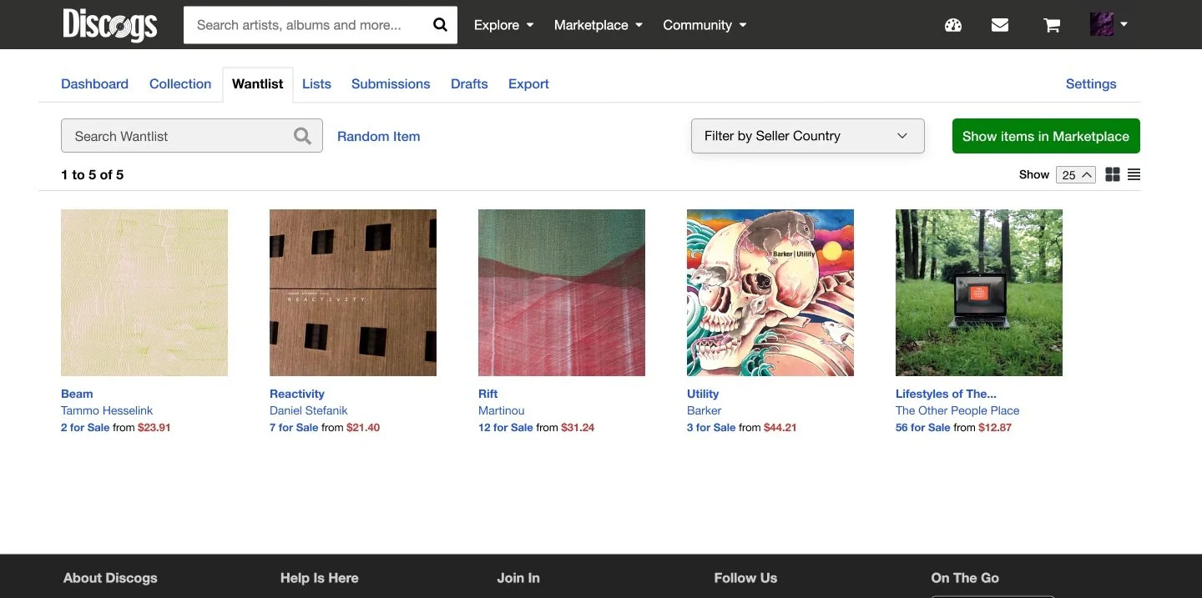Click the 1 to 5 of 5 count

coord(93,174)
